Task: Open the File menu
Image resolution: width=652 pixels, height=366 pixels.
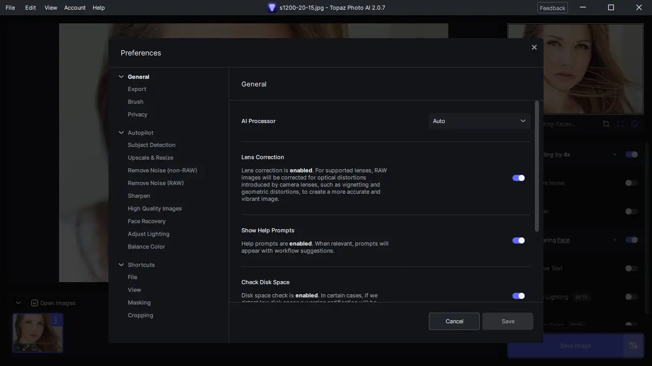Action: click(10, 8)
